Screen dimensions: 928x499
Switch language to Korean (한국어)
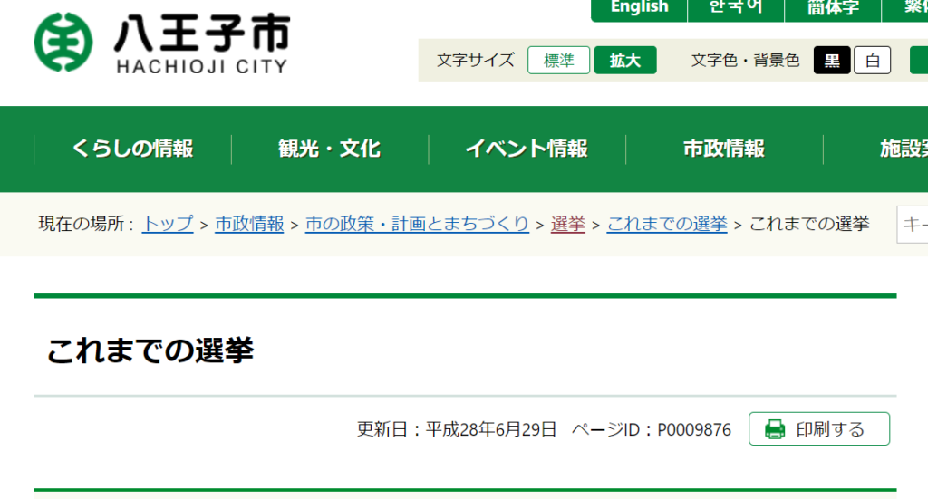[x=735, y=8]
